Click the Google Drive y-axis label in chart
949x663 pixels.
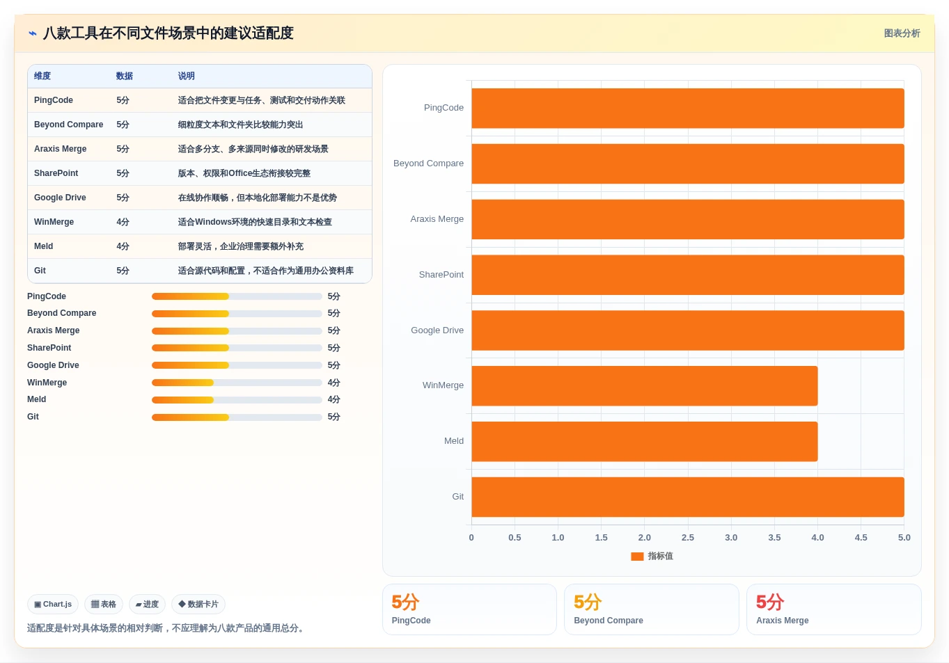437,330
